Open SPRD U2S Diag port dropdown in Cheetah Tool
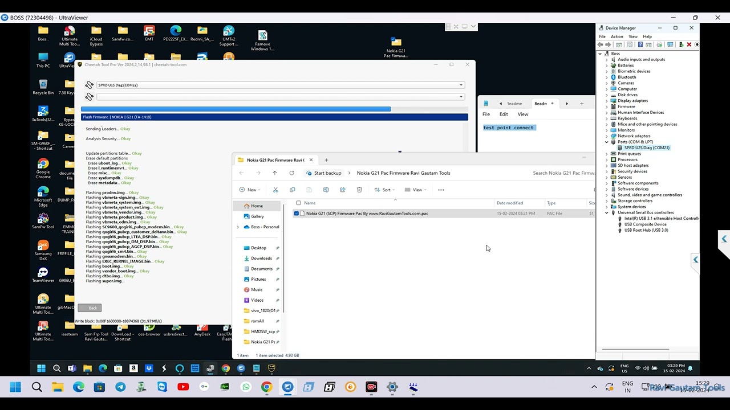The image size is (730, 410). (x=461, y=85)
